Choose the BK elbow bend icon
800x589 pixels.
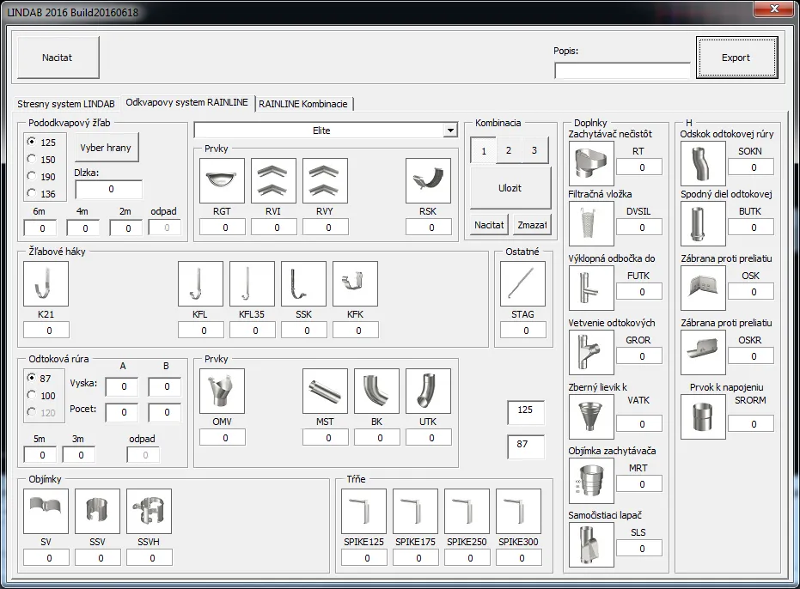coord(376,392)
